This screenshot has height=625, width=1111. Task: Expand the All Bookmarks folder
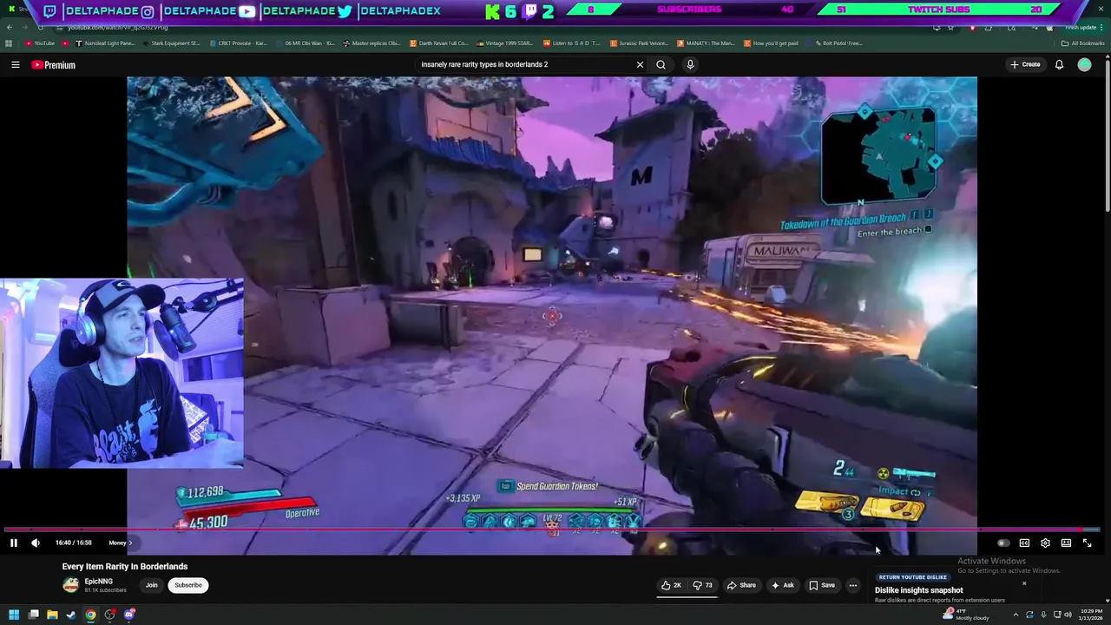point(1082,43)
